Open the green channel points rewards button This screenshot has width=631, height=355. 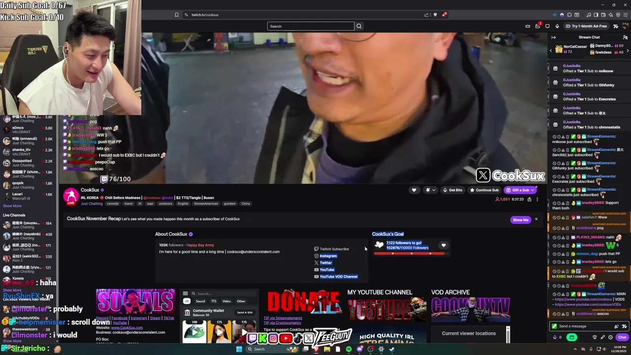point(572,337)
